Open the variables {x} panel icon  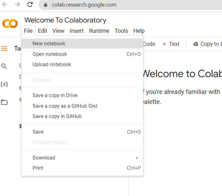coord(4,84)
